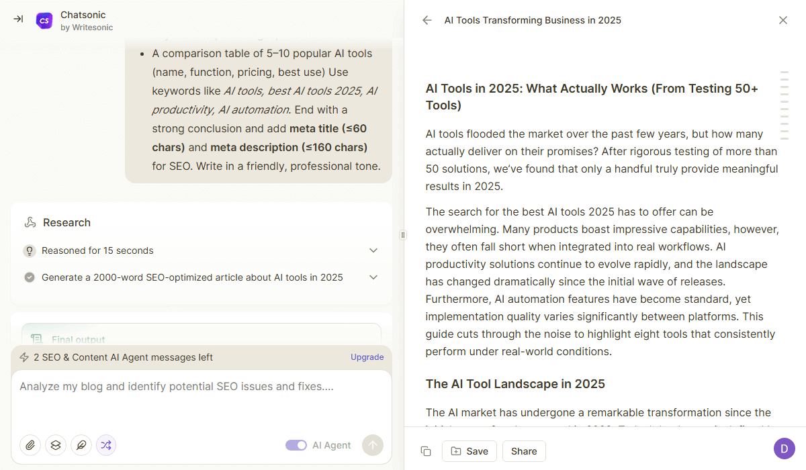Select the stacked layers icon in the chat input
This screenshot has height=470, width=806.
[x=55, y=445]
